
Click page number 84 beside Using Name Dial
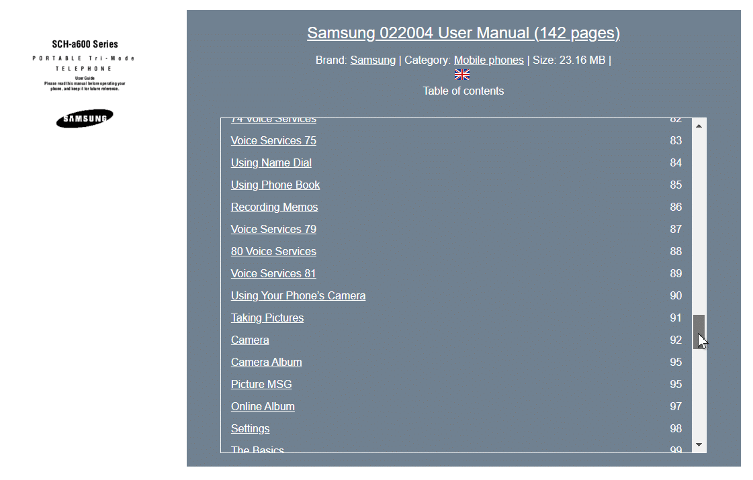(x=676, y=162)
